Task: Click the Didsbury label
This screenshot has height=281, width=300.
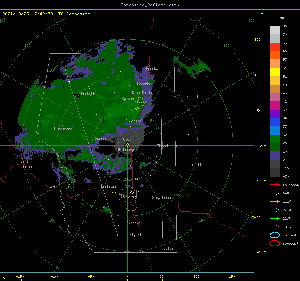Action: (x=126, y=150)
